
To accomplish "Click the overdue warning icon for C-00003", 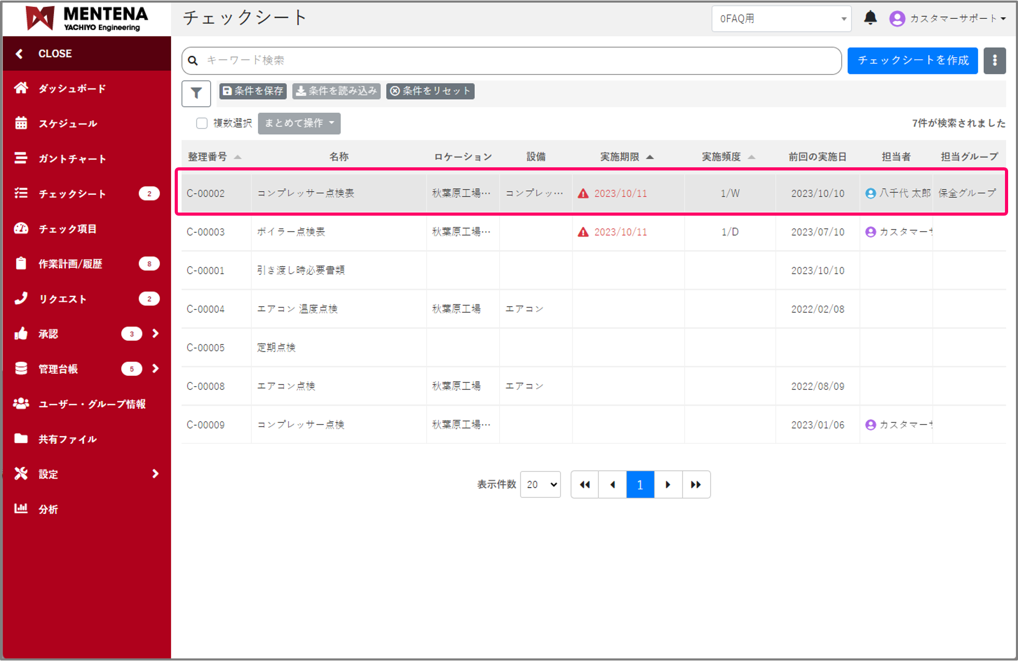I will pos(583,232).
